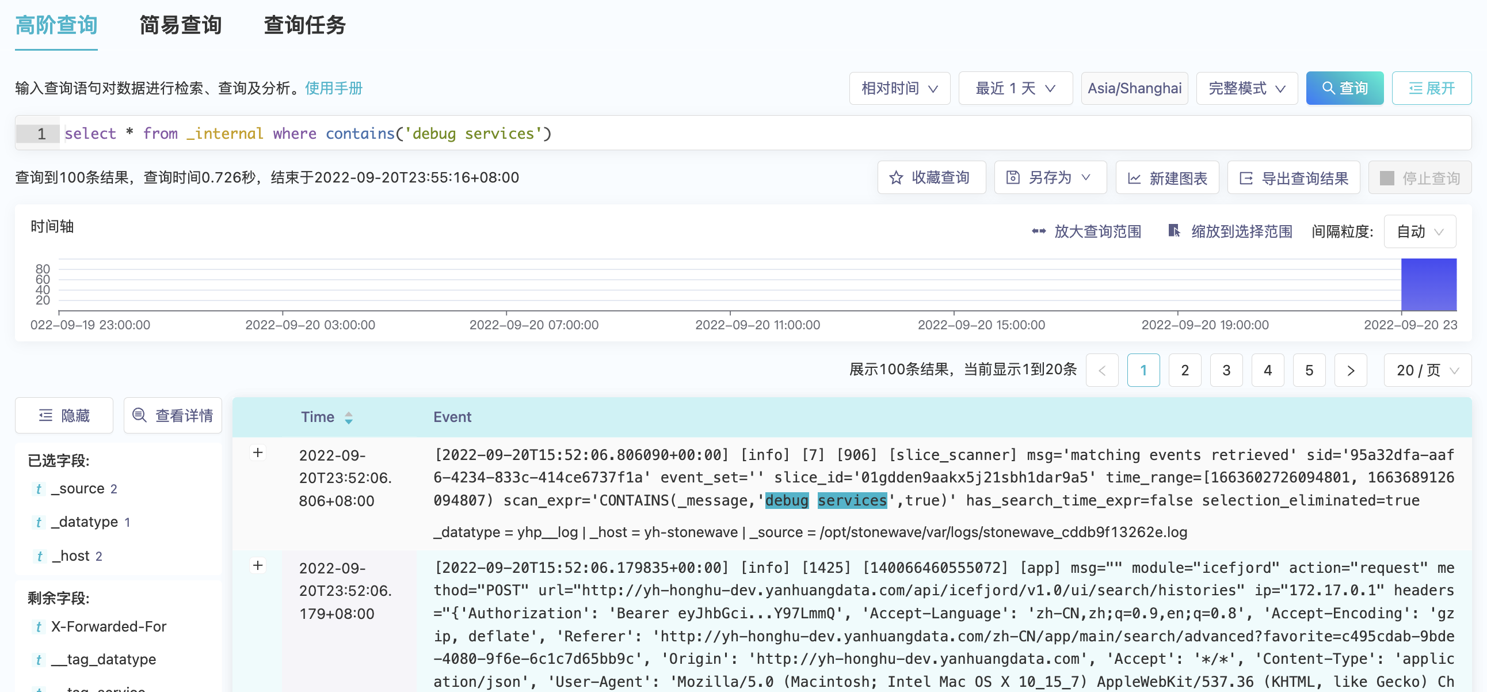Click the list icon in 隐藏 button
Image resolution: width=1487 pixels, height=692 pixels.
tap(45, 415)
